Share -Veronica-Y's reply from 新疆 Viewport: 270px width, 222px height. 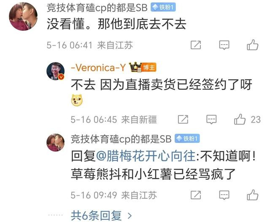point(183,119)
